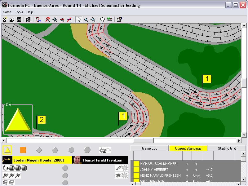Open a saved game via folder icon
The image size is (248, 186).
coord(12,20)
